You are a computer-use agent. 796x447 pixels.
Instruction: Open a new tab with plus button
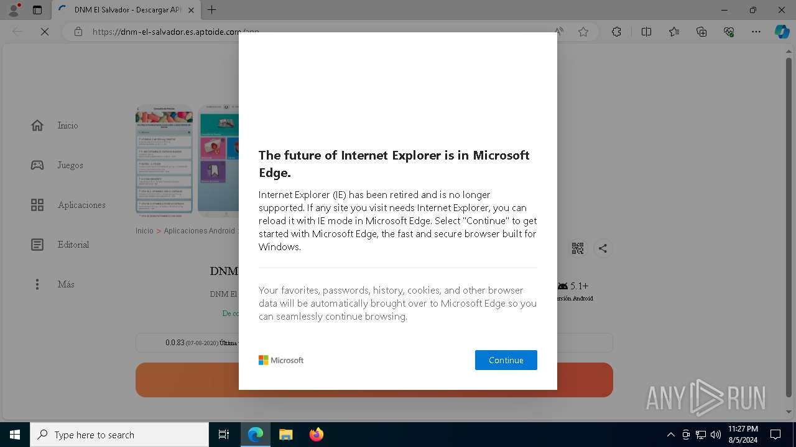point(212,10)
